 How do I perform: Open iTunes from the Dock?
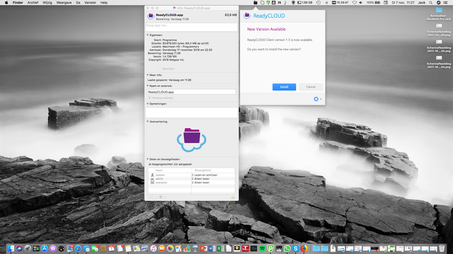pos(153,248)
